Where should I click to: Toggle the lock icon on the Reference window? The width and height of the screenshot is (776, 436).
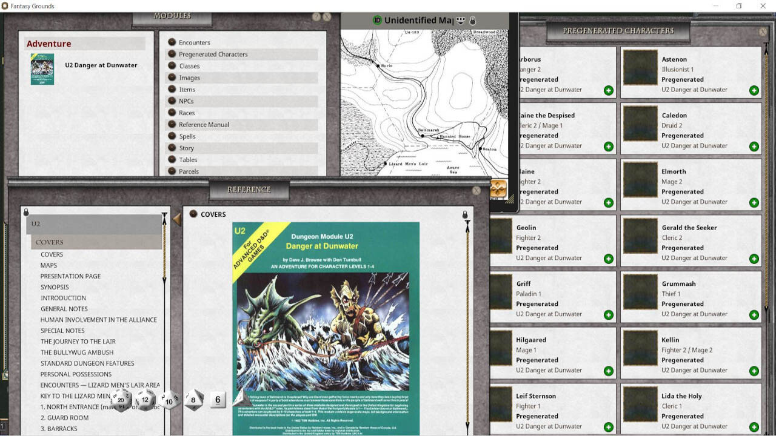(x=25, y=213)
